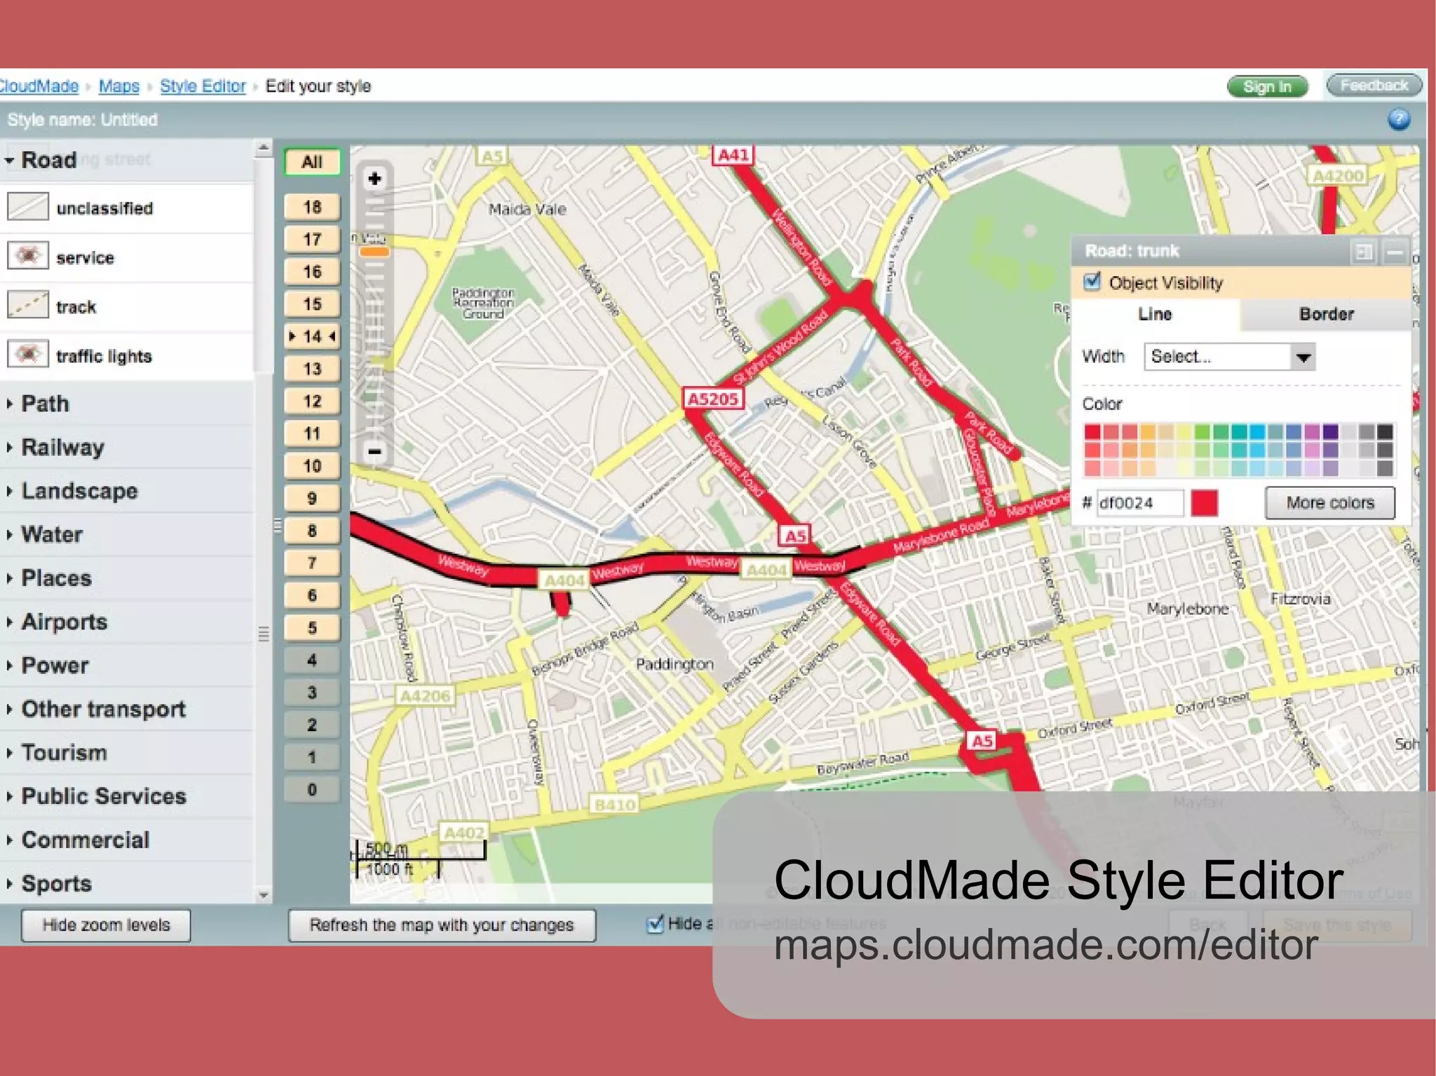
Task: Follow the CloudMade breadcrumb link
Action: pyautogui.click(x=38, y=86)
